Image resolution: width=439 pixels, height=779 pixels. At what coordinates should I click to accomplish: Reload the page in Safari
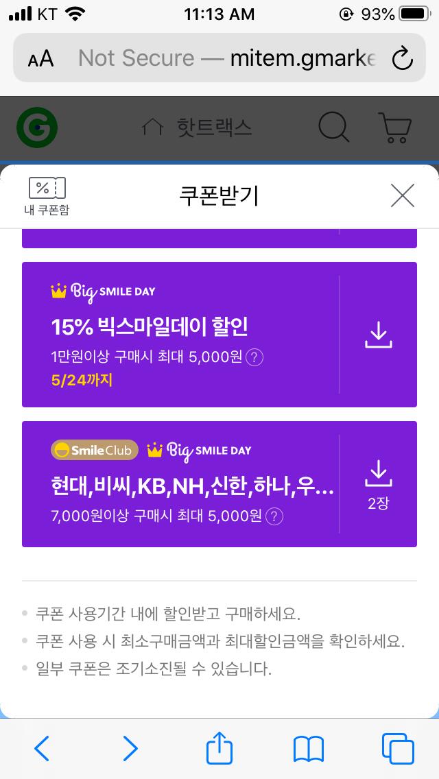coord(402,58)
